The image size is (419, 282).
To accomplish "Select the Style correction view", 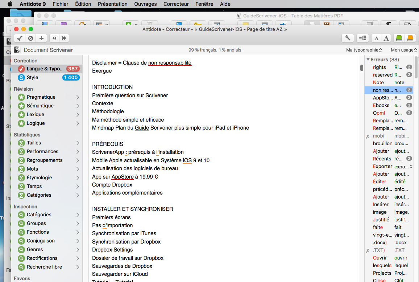I will (32, 77).
